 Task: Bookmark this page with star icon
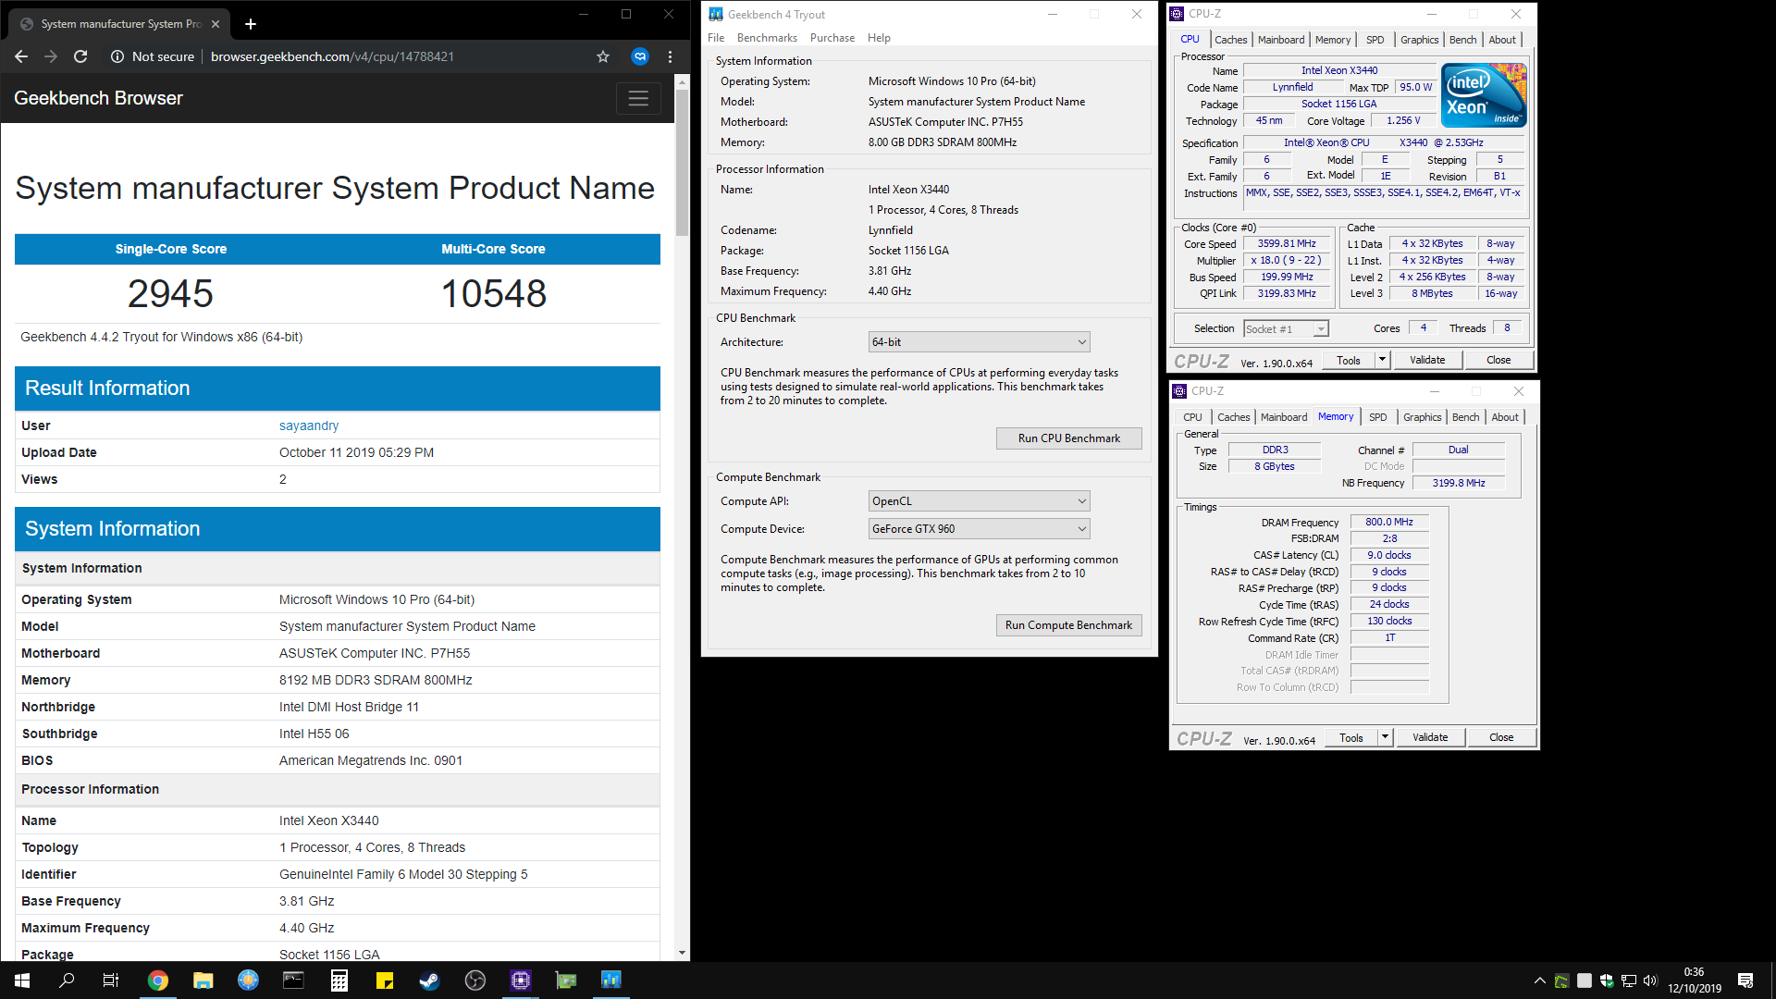[x=603, y=56]
